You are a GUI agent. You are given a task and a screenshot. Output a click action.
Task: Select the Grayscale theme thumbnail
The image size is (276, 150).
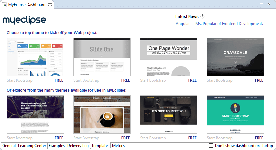pos(235,57)
